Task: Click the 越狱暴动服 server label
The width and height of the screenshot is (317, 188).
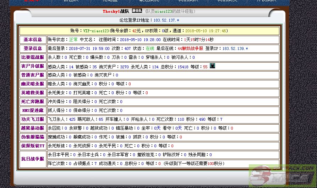Action: click(33, 128)
